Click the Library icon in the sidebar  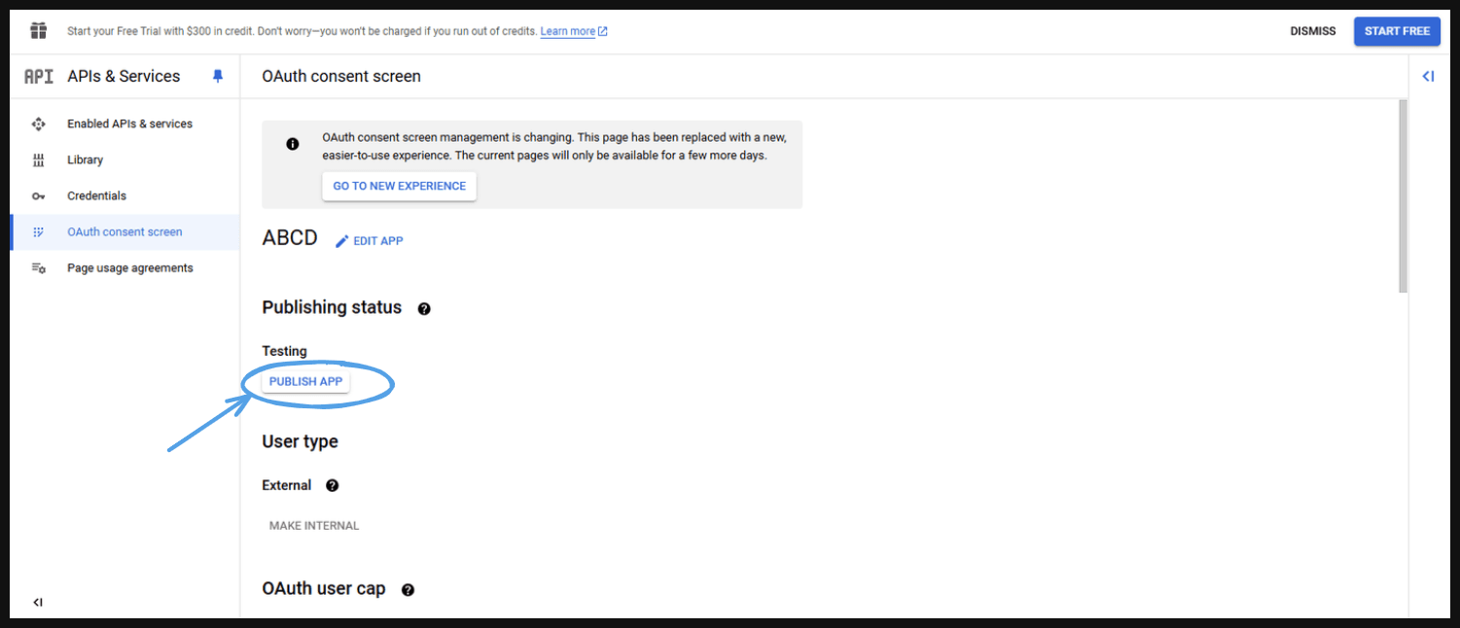click(x=39, y=159)
